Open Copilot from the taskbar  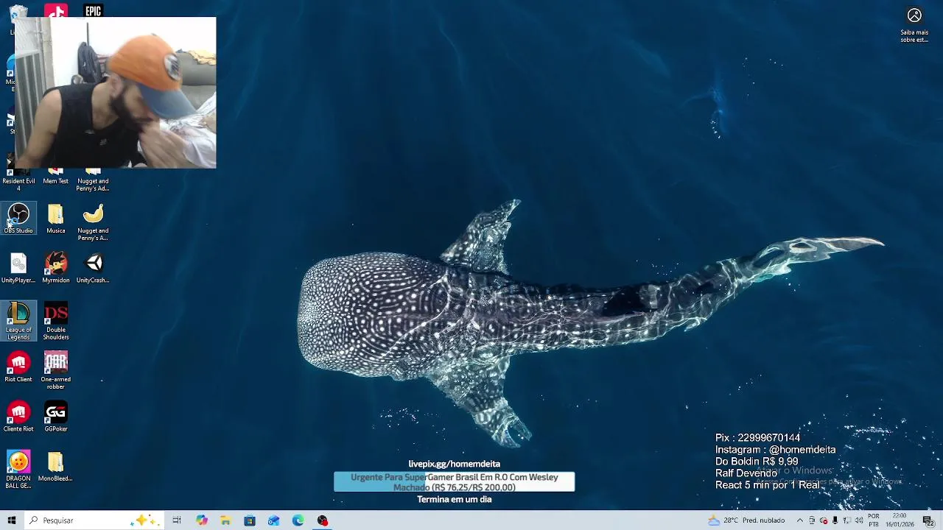(x=202, y=520)
